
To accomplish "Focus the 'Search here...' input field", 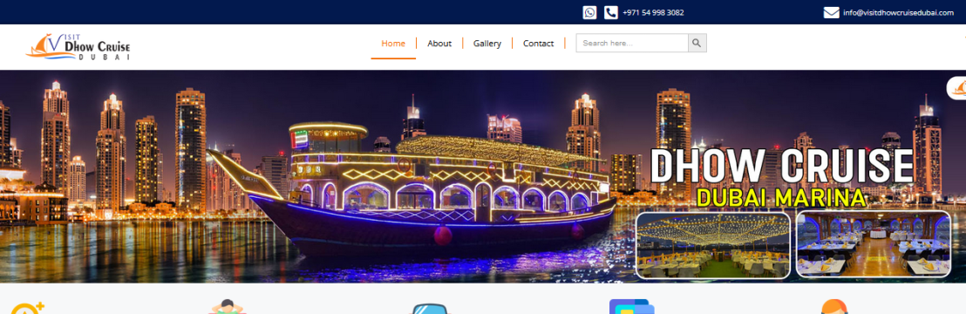I will pyautogui.click(x=632, y=44).
